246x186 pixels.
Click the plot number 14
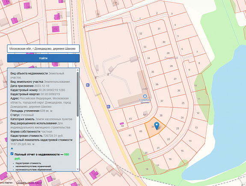tap(190, 141)
